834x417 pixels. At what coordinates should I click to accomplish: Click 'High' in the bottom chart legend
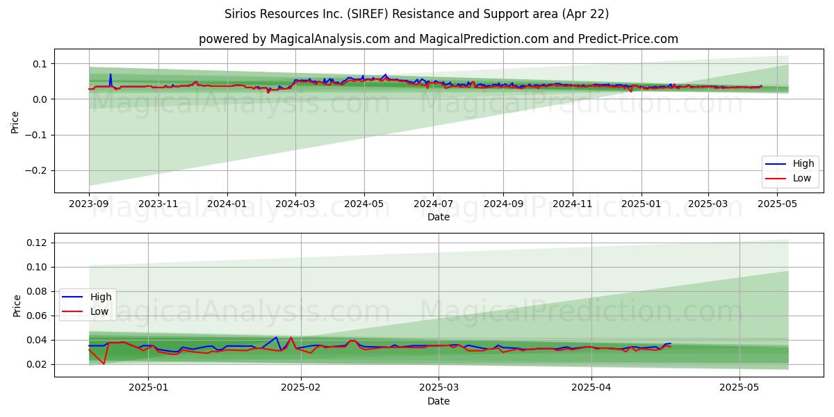pos(101,297)
